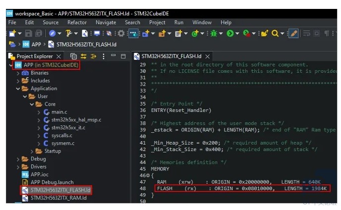This screenshot has height=210, width=341.
Task: Open Project Explorer view menu dots
Action: [104, 56]
